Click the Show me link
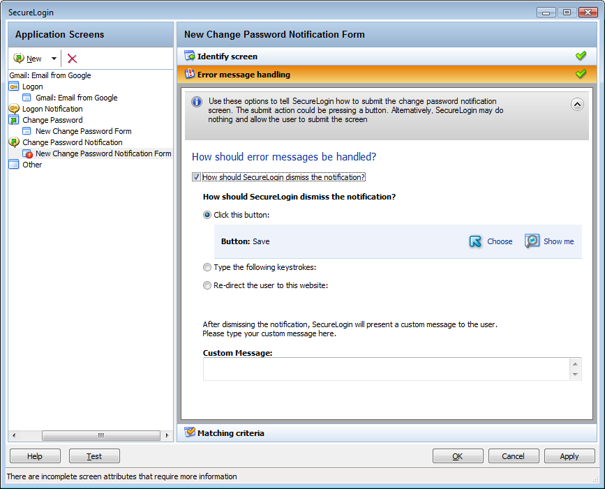This screenshot has width=605, height=489. click(558, 241)
